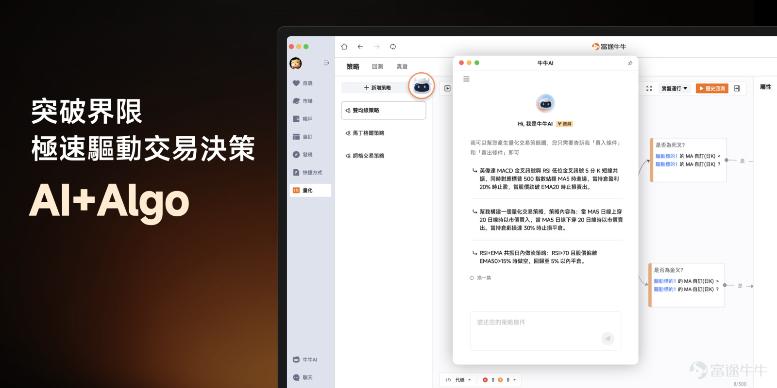Click the 牛牛AI robot avatar in chat

point(545,103)
